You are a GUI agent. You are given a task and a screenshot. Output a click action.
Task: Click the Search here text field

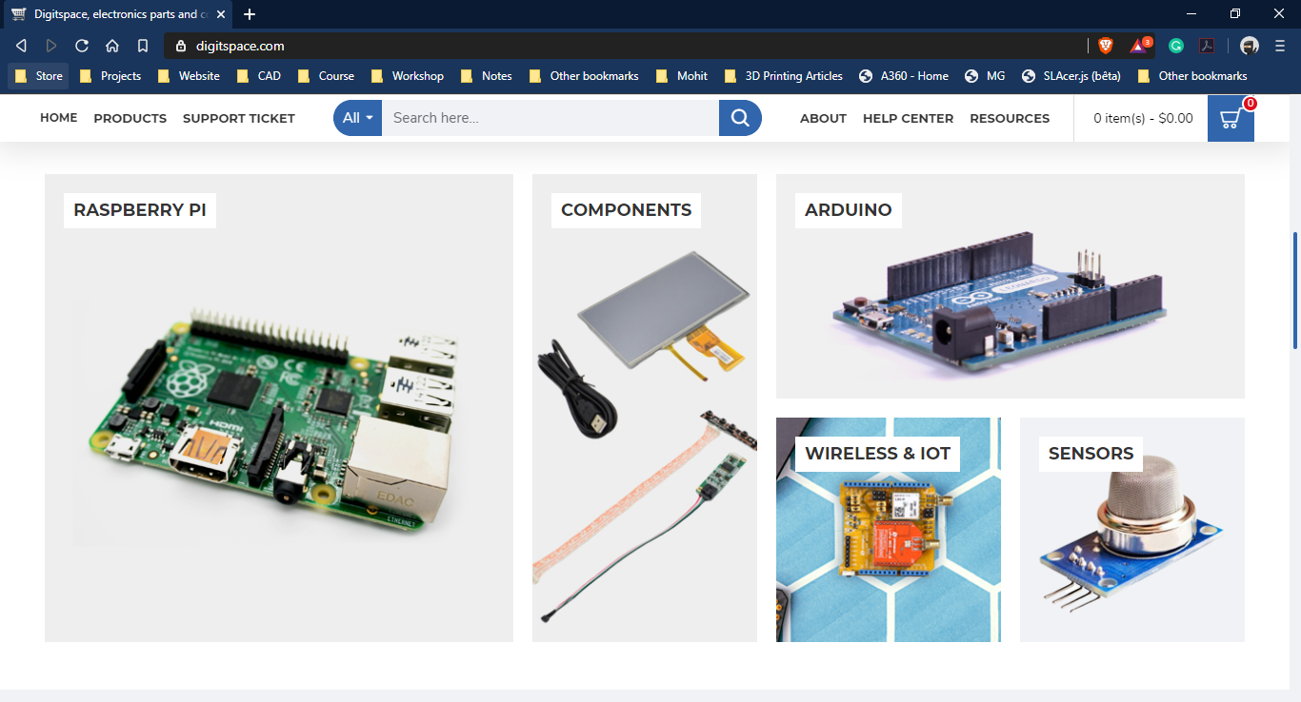click(x=550, y=118)
